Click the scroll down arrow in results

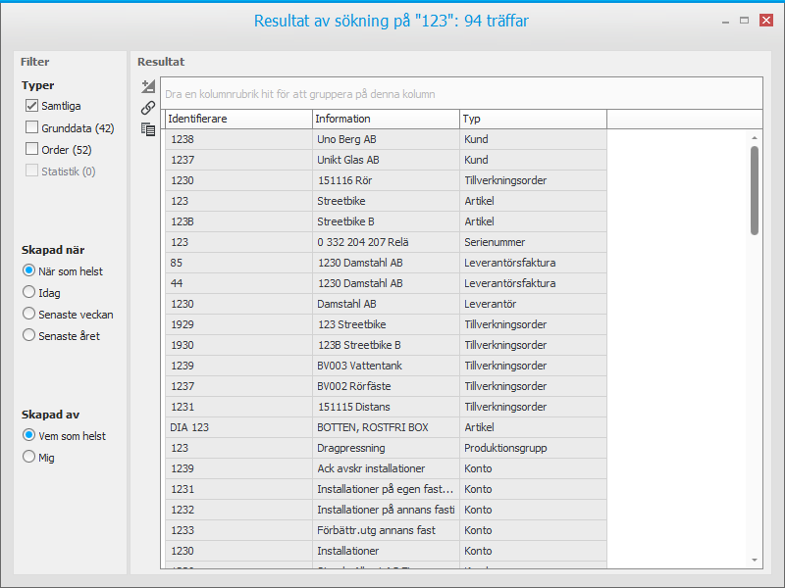(754, 560)
